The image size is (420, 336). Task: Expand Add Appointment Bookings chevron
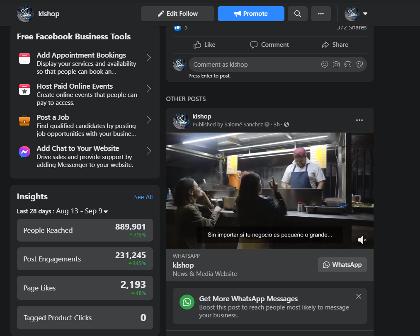pos(149,58)
